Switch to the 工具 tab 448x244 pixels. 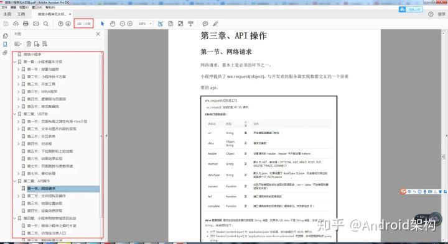(21, 14)
